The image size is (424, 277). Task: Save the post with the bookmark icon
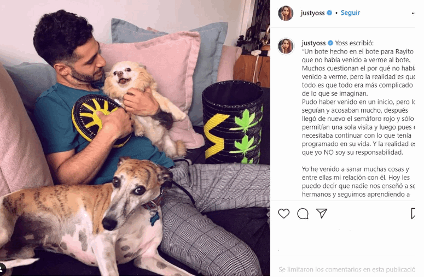[x=413, y=214]
